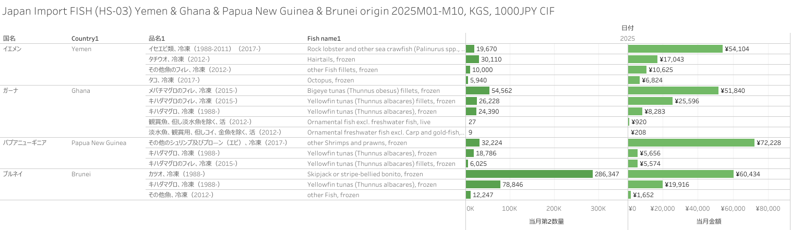Click the 国名 column header

tap(9, 39)
